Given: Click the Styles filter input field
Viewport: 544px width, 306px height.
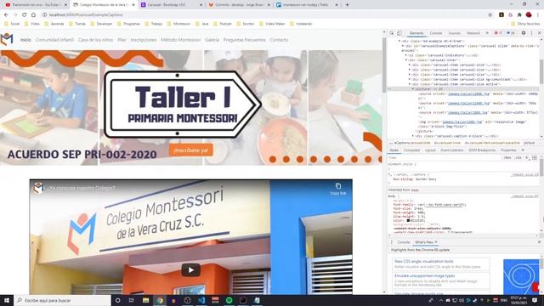Looking at the screenshot, I should click(x=445, y=158).
